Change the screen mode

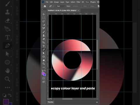click(44, 82)
